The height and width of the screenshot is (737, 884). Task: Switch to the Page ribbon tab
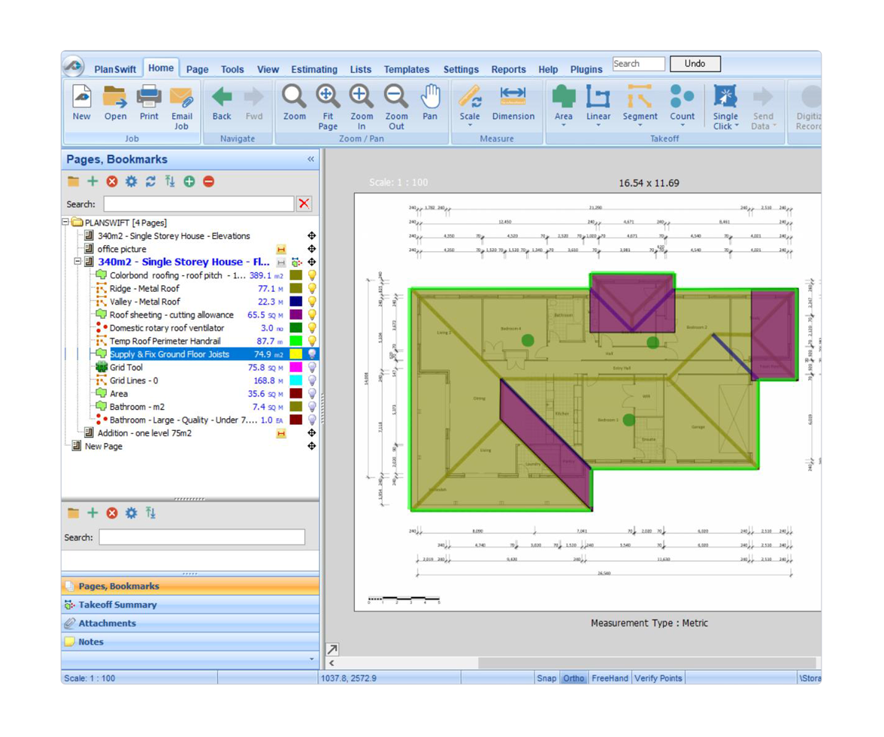(197, 69)
